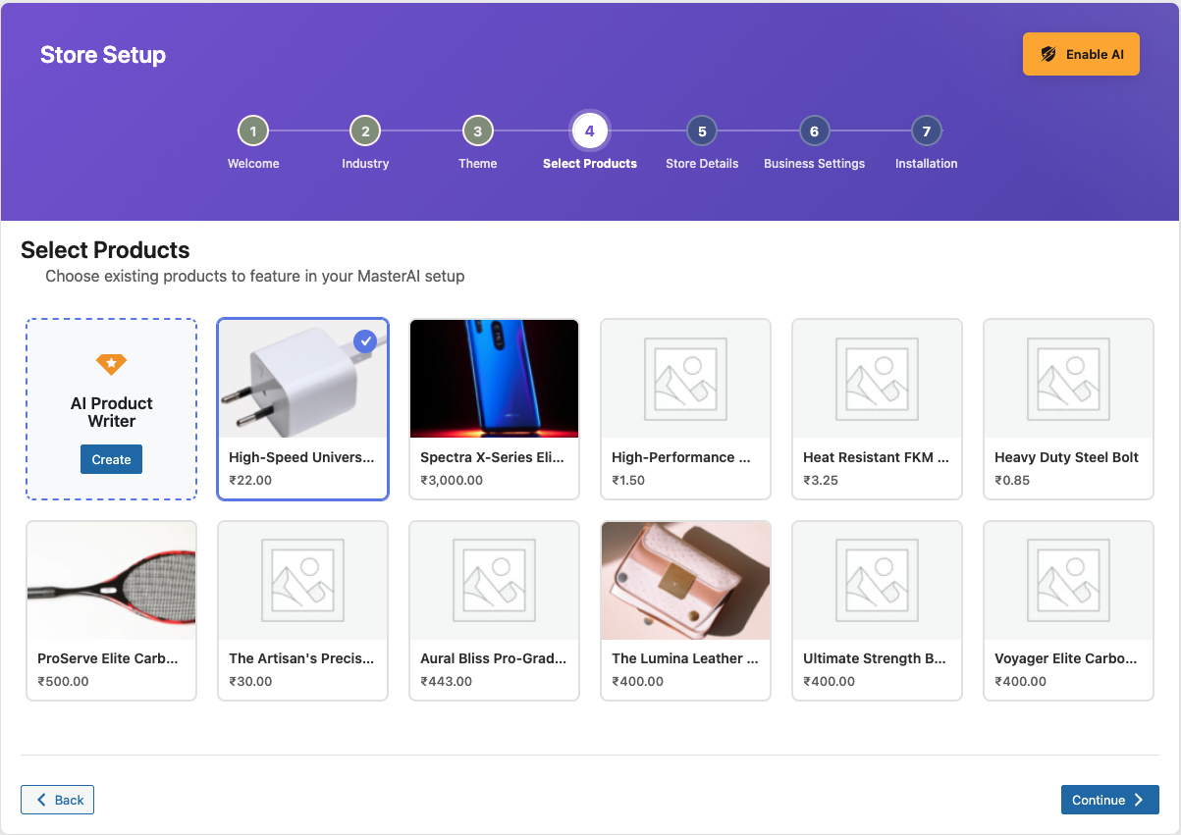Click placeholder image icon on Heat Resistant FKM card
This screenshot has height=835, width=1181.
(876, 380)
